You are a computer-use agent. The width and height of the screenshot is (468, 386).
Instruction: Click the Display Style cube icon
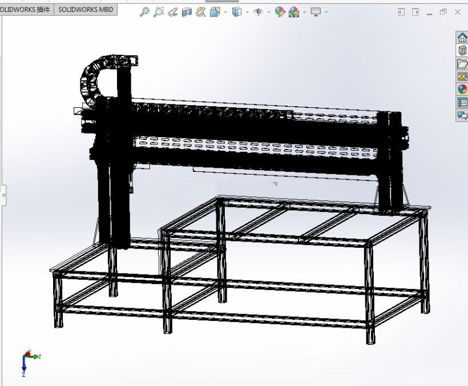point(237,12)
